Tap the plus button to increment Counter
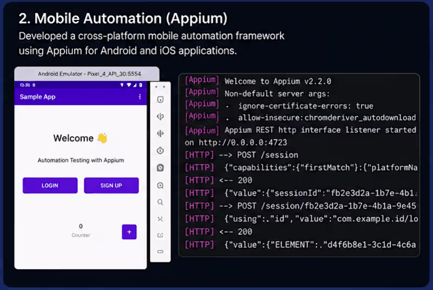 (x=129, y=232)
